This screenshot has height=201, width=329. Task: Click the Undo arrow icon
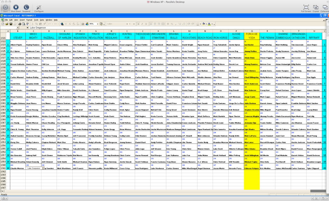click(x=50, y=24)
